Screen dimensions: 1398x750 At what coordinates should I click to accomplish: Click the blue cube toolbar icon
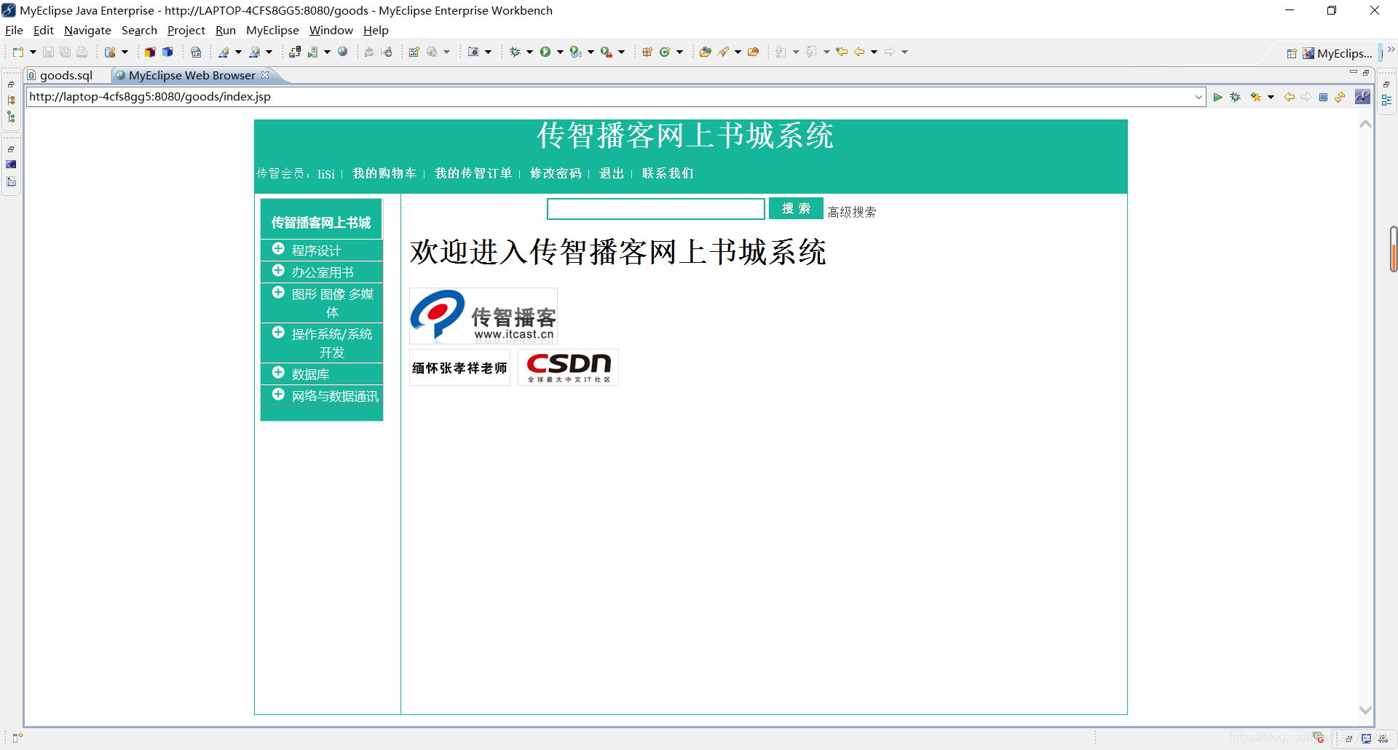pos(167,52)
